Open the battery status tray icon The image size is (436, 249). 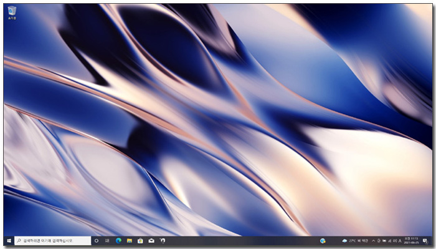[384, 241]
